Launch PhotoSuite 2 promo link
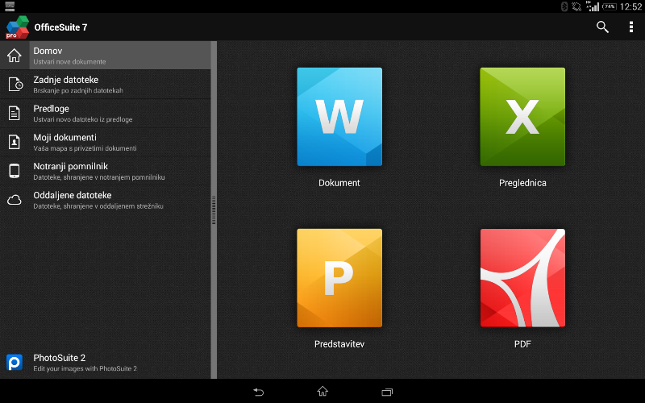Screen dimensions: 645x403 click(105, 362)
